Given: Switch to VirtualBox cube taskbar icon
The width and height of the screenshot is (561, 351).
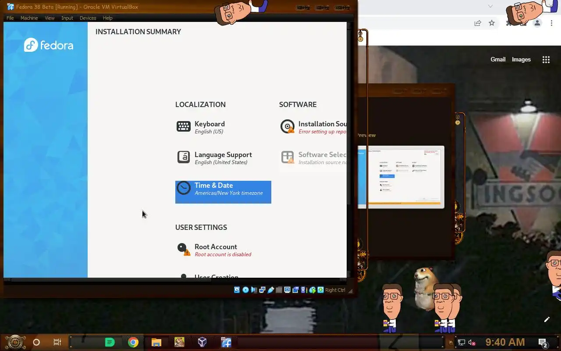Looking at the screenshot, I should click(202, 342).
